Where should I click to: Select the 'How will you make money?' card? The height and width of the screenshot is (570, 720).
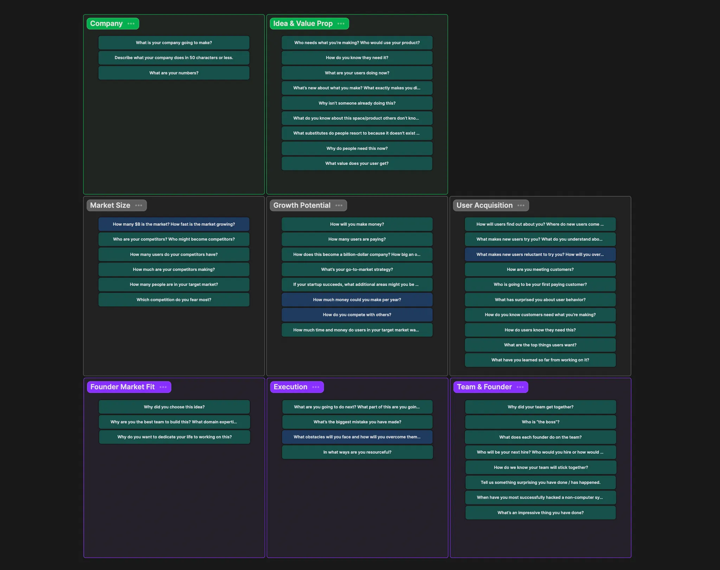coord(357,224)
